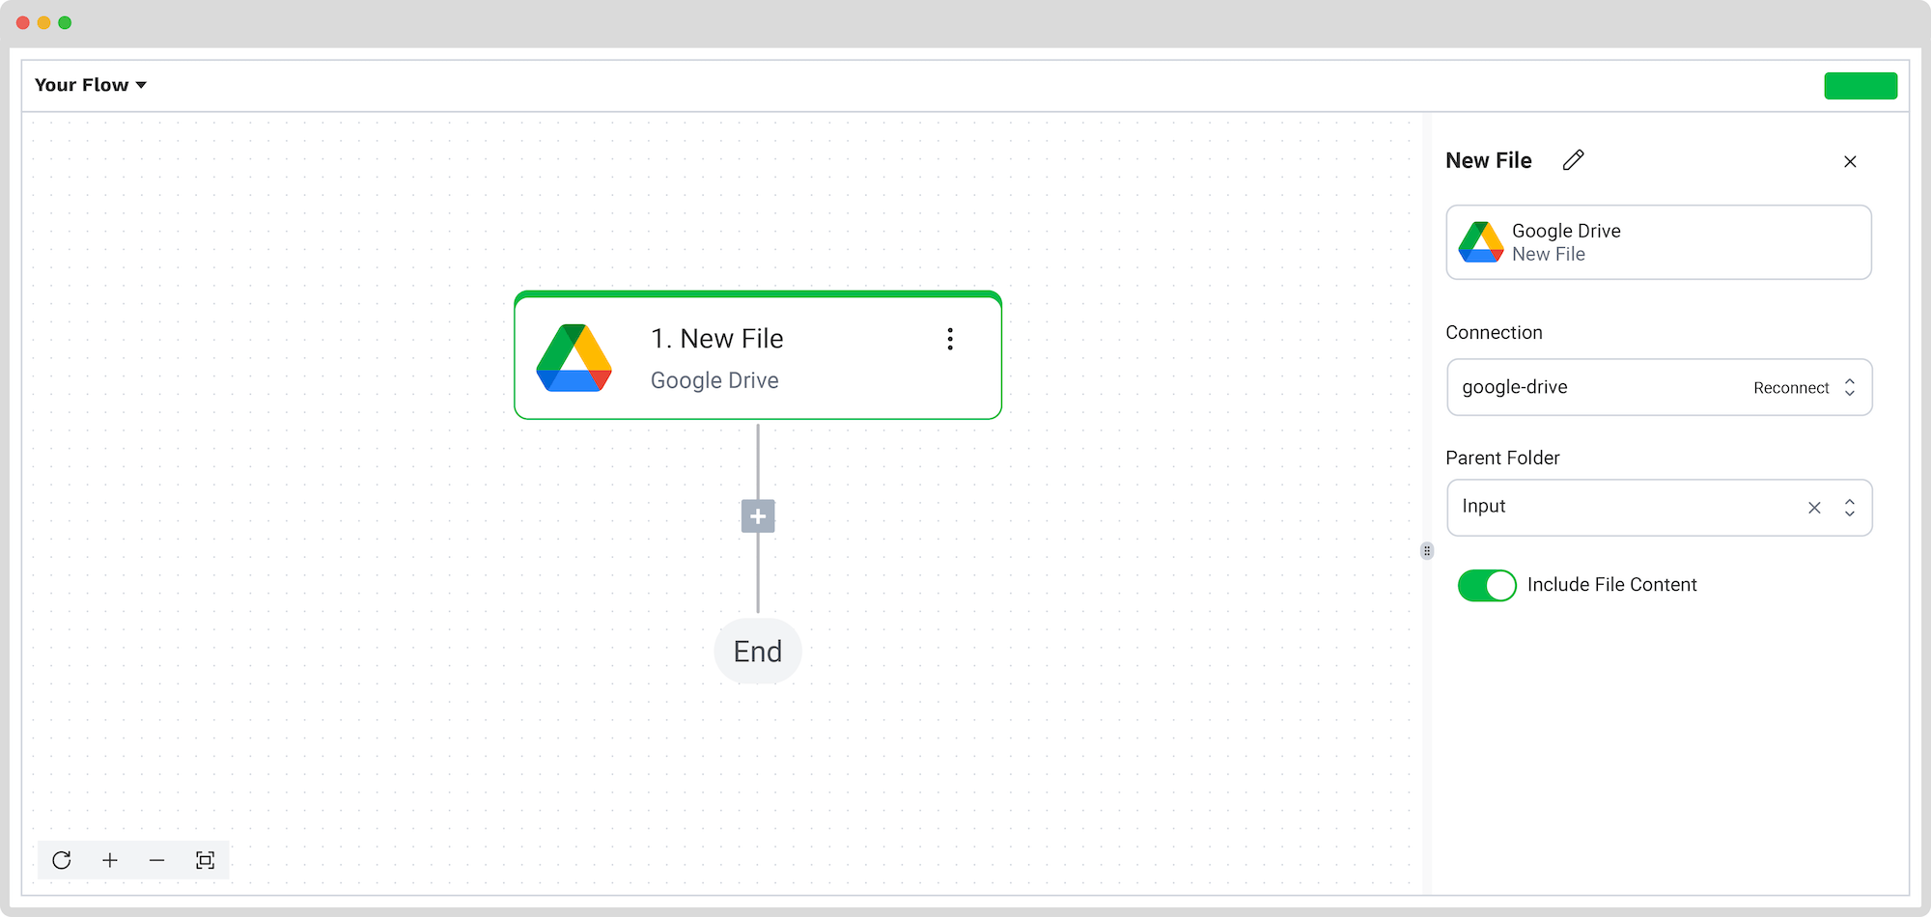Viewport: 1931px width, 917px height.
Task: Expand Parent Folder selector up-down arrows
Action: pyautogui.click(x=1850, y=508)
